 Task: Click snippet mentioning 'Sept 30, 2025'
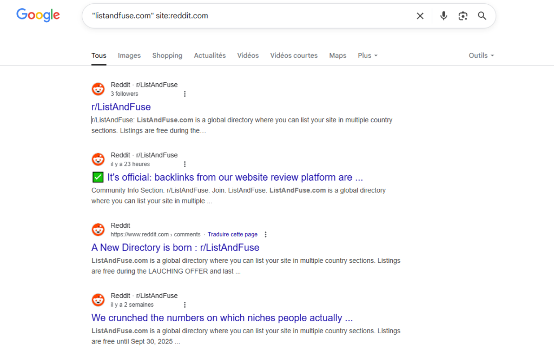click(x=246, y=336)
